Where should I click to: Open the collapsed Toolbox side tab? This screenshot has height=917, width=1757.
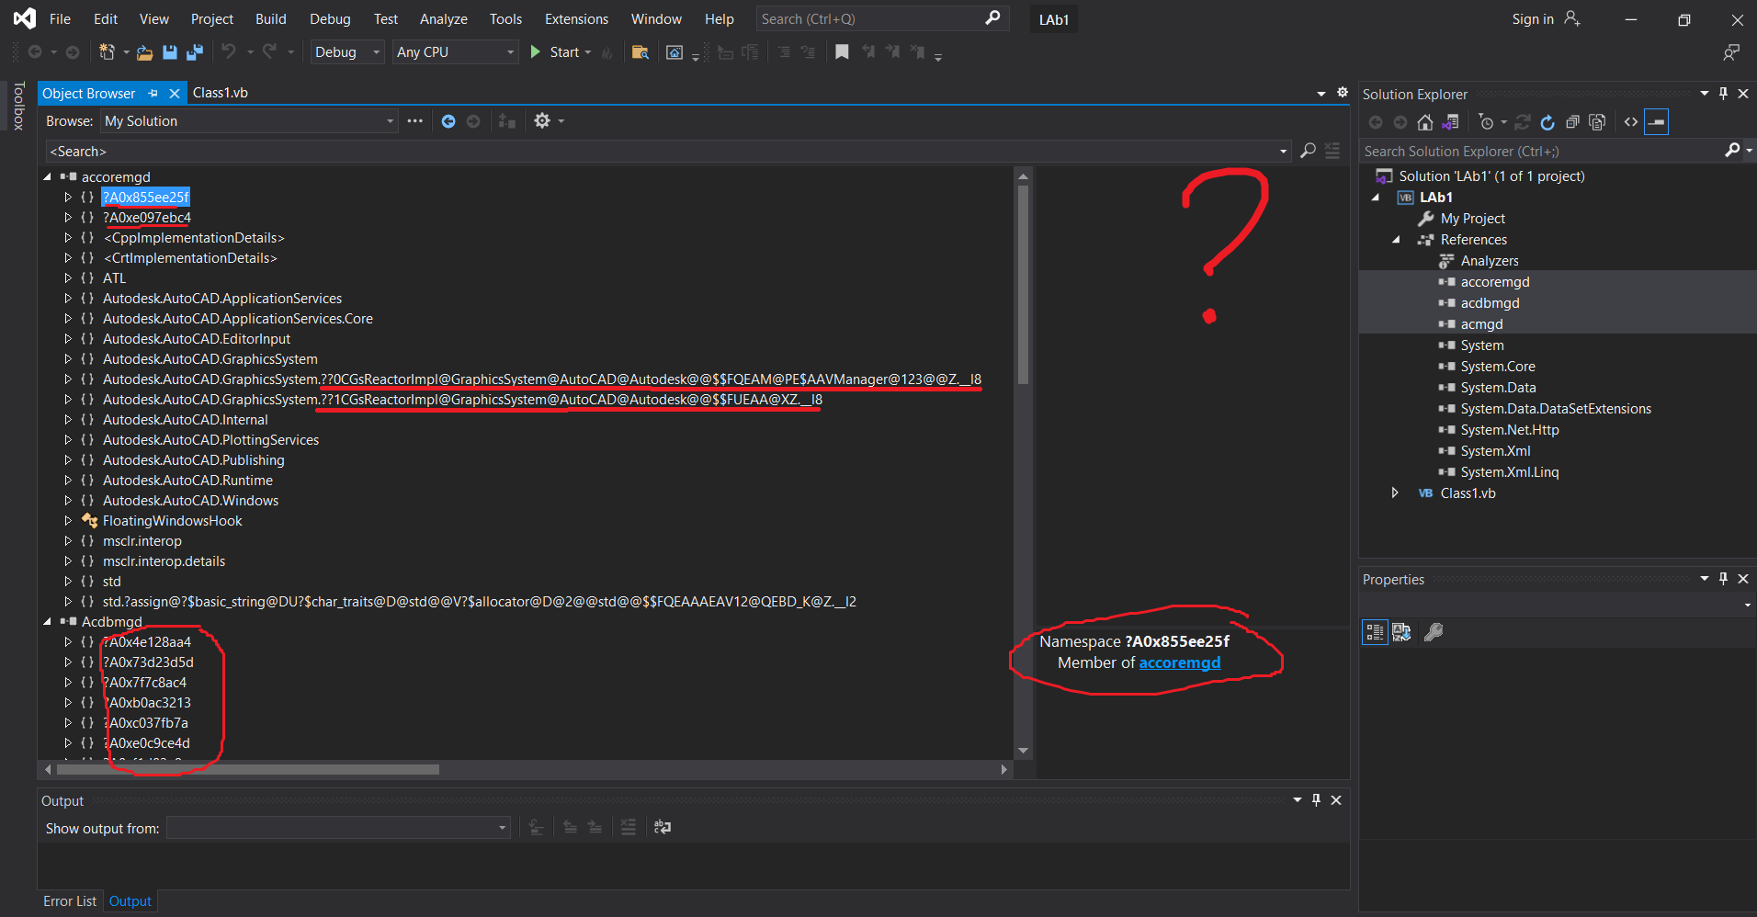point(18,106)
